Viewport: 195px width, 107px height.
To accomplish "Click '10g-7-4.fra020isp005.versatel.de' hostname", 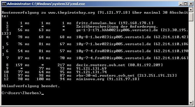I will (x=114, y=51).
